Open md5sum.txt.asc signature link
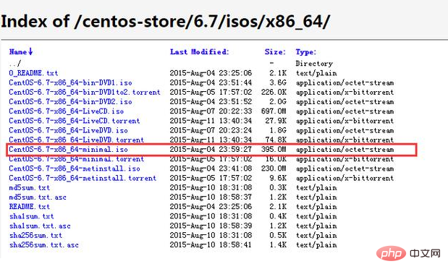This screenshot has width=448, height=277. click(38, 197)
